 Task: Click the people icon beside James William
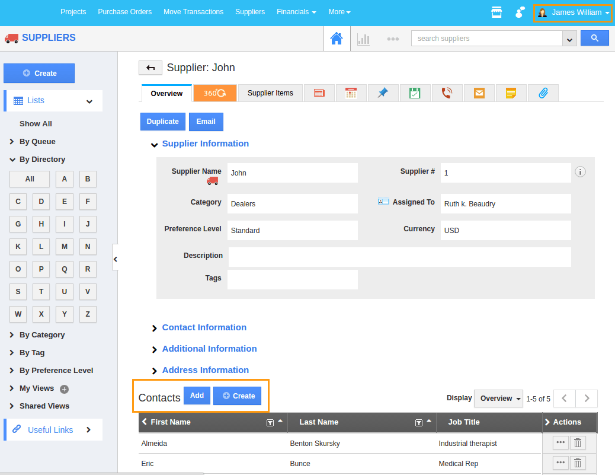[520, 12]
